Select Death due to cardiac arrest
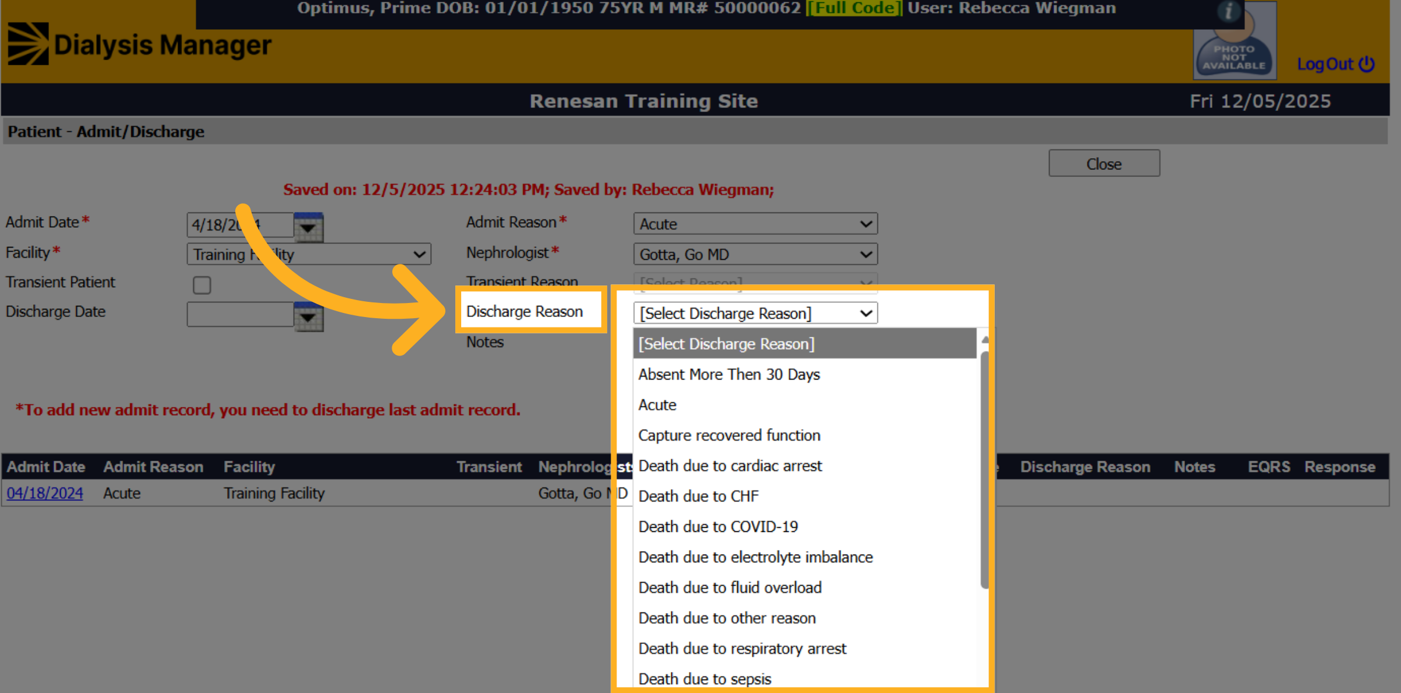The image size is (1401, 693). click(804, 465)
